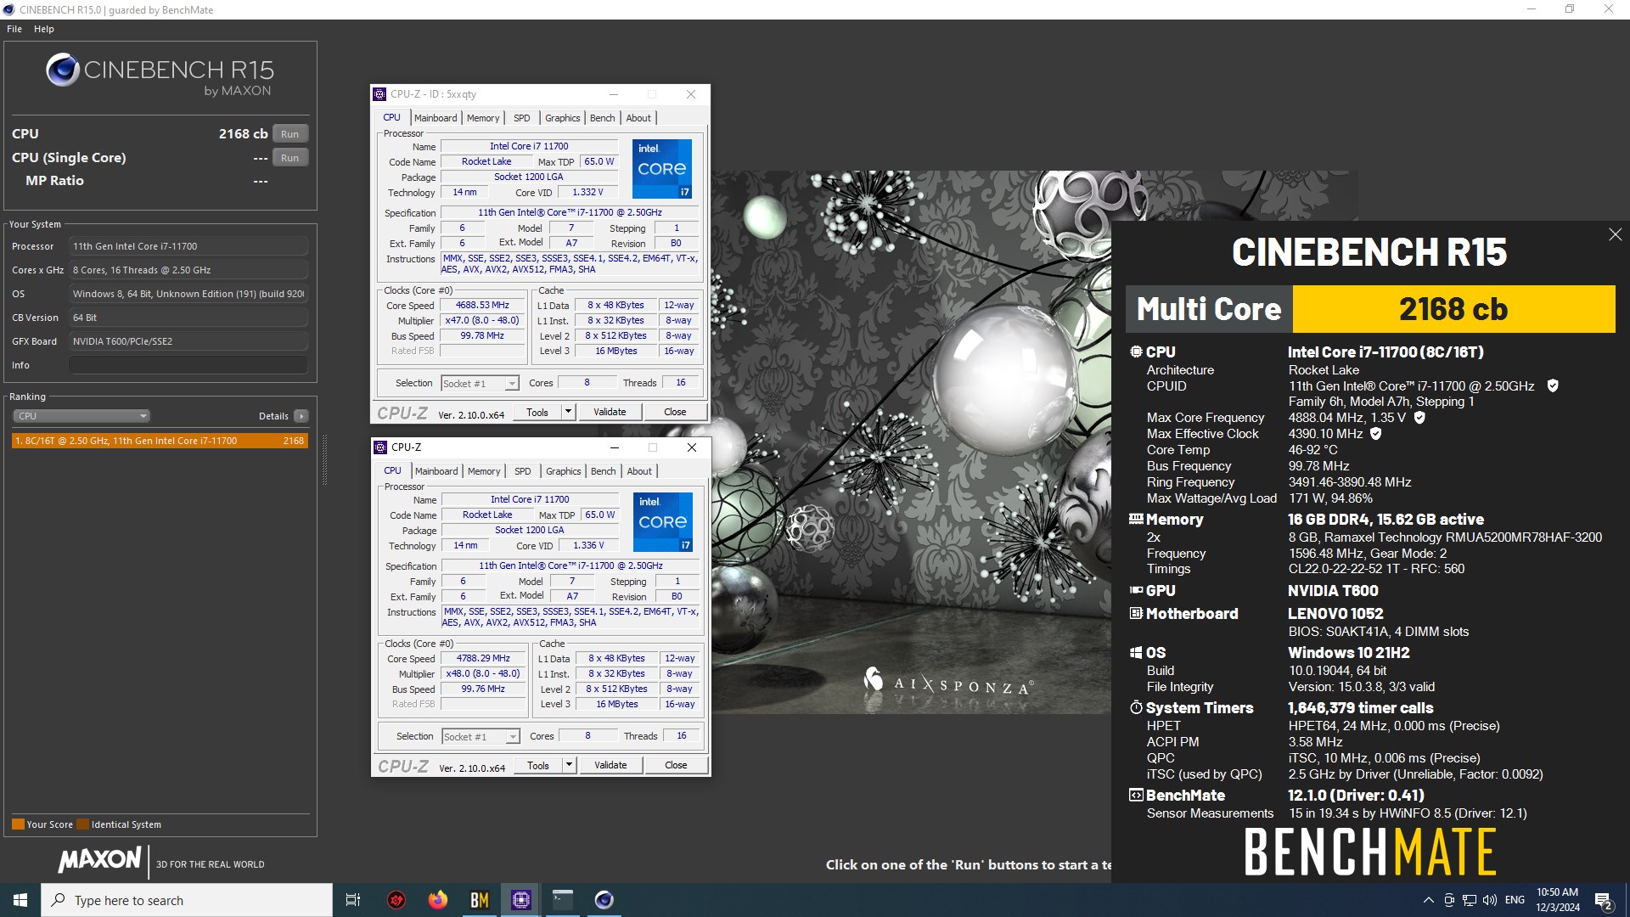
Task: Click the Memory icon in BenchMate panel
Action: point(1136,519)
